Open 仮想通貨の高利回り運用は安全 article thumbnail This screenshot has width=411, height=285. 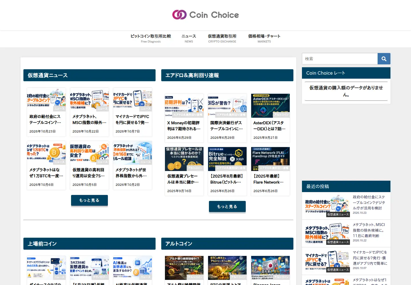coord(90,153)
